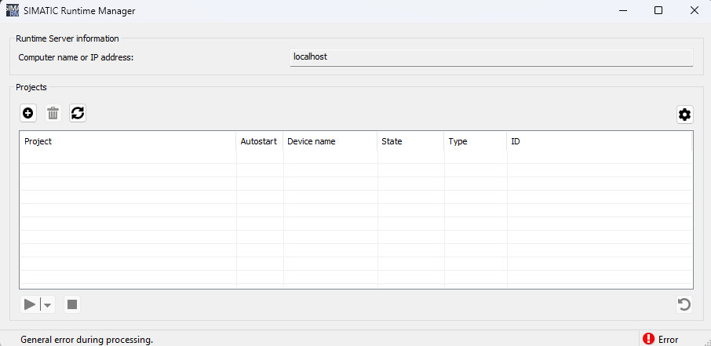Refresh the projects list
Viewport: 711px width, 346px height.
78,114
